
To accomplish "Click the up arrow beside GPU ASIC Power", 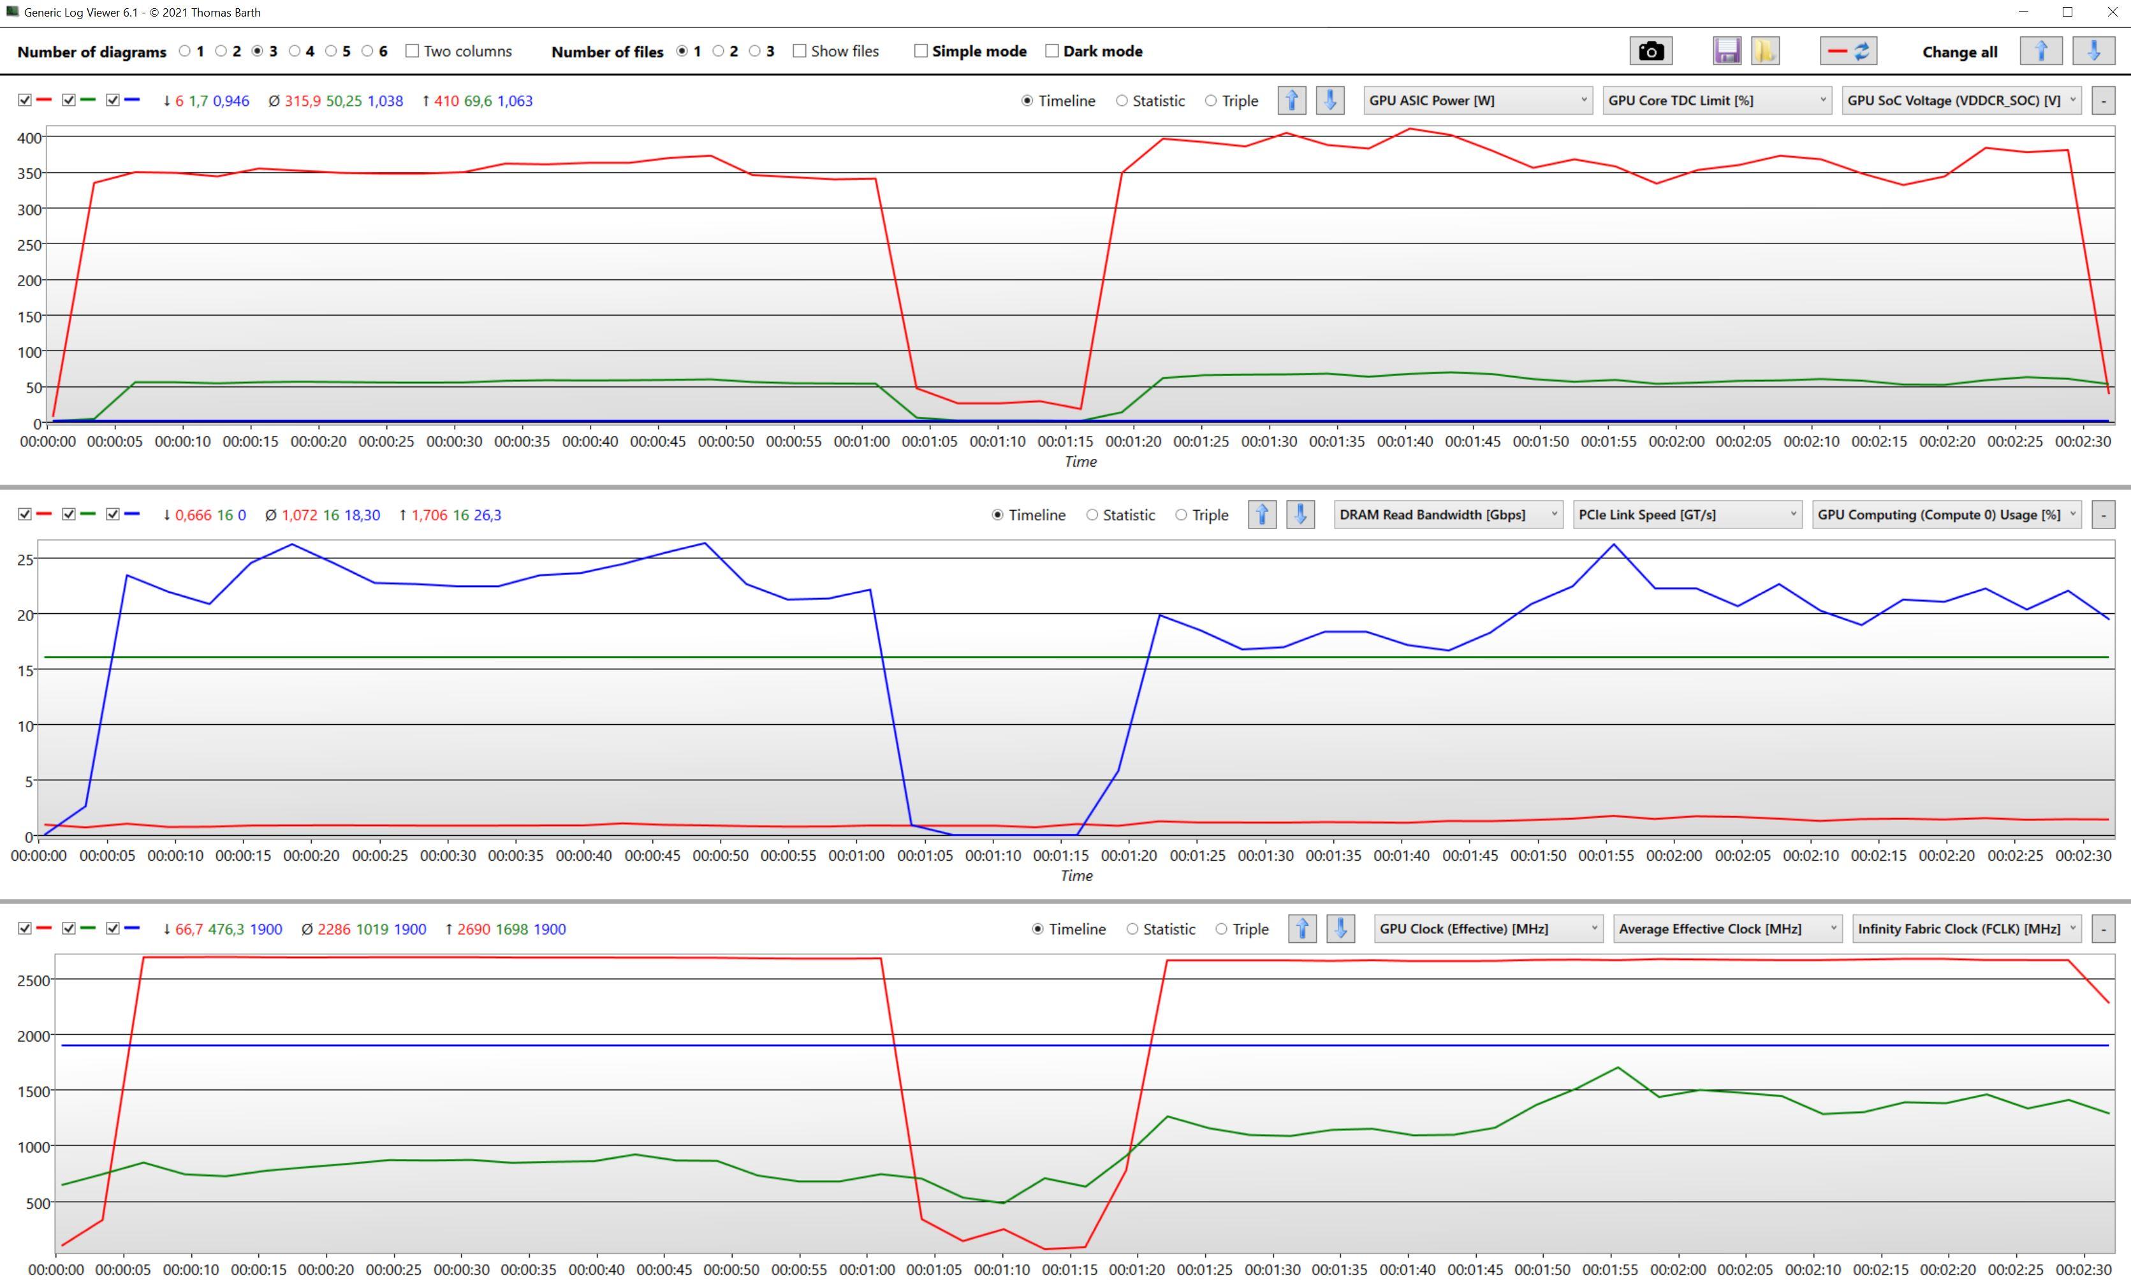I will pos(1291,100).
